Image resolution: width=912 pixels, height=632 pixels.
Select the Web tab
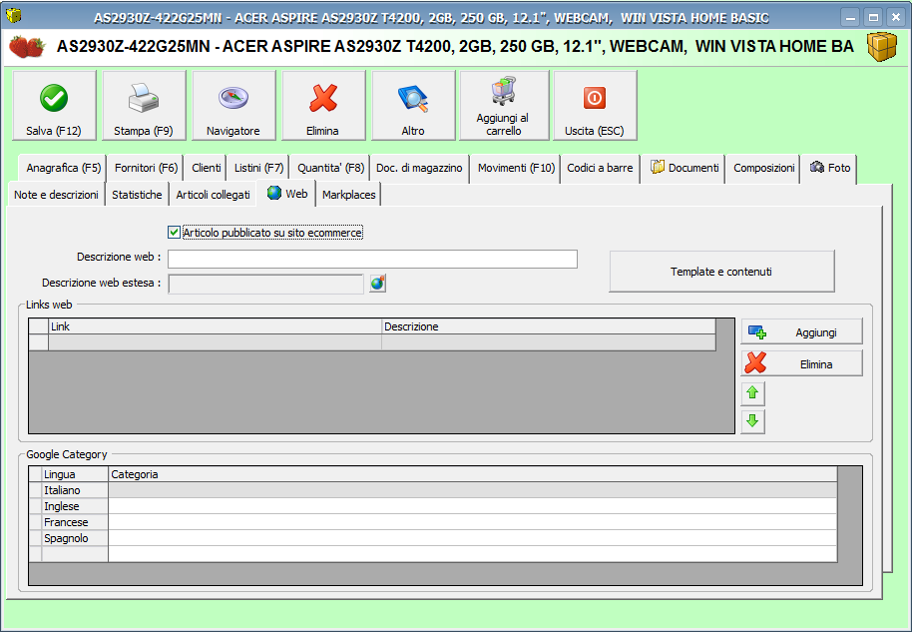click(x=286, y=194)
